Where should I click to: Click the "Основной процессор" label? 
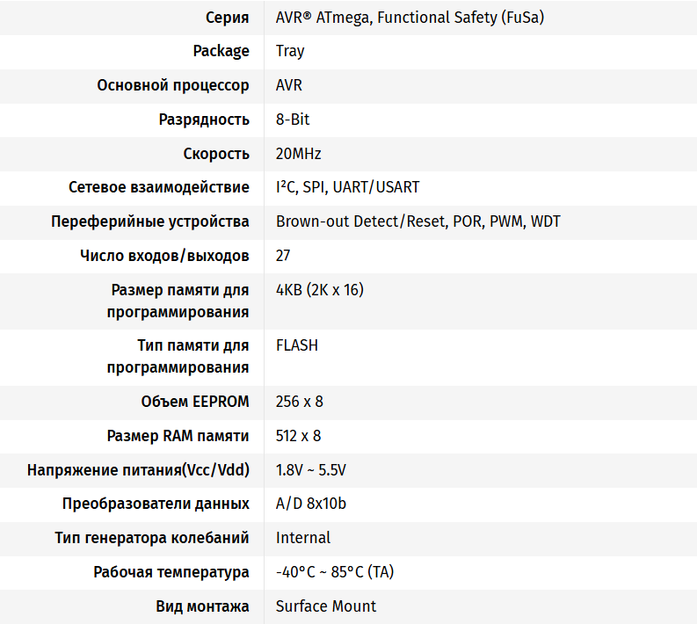173,85
